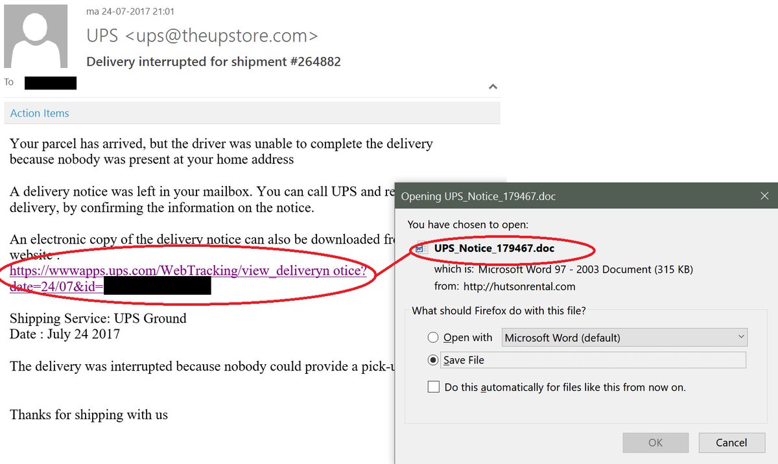
Task: Click the subject line for shipment #264882
Action: pos(213,62)
